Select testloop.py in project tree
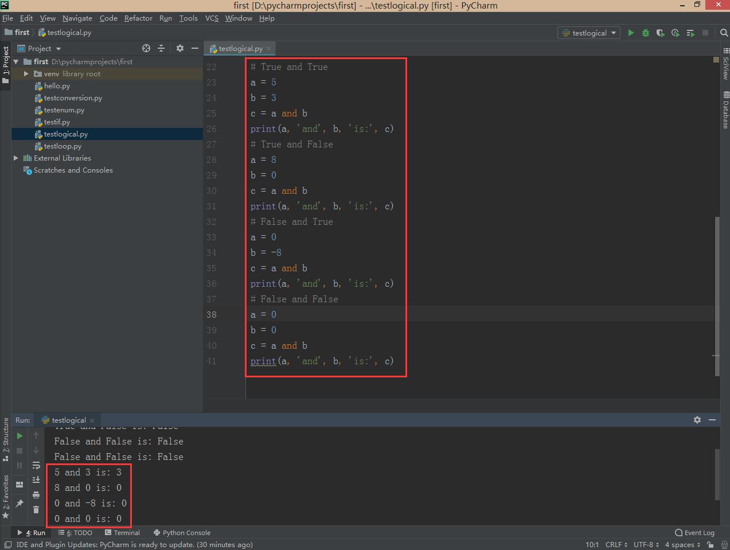This screenshot has width=730, height=550. 63,146
